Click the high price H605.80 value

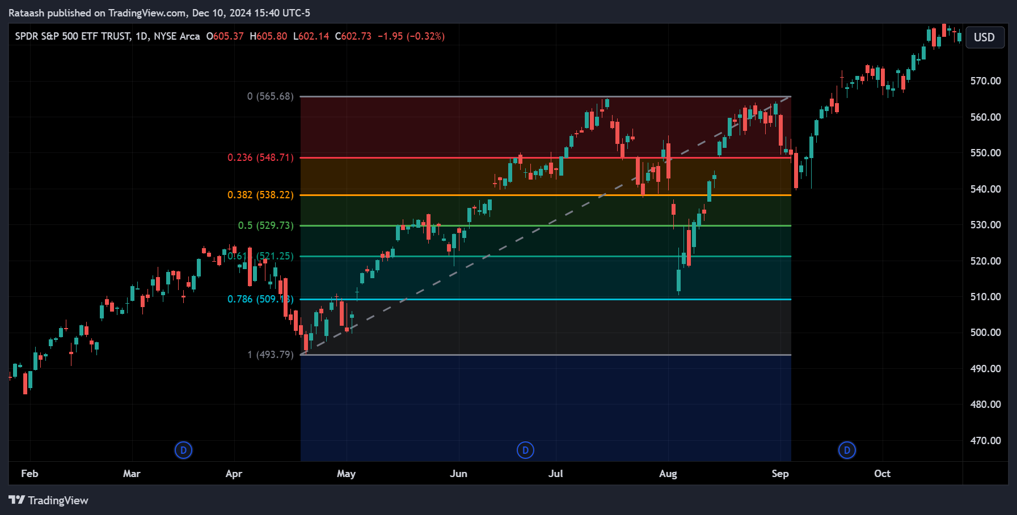[x=268, y=36]
